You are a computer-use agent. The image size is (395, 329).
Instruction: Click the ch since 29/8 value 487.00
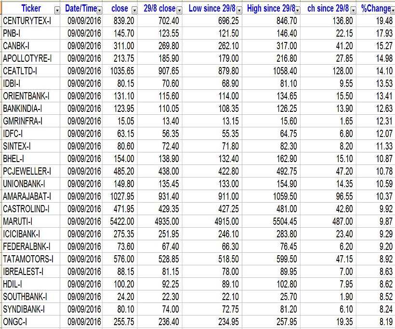tap(340, 221)
